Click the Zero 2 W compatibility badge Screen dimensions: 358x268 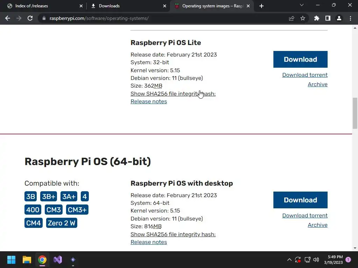[62, 223]
